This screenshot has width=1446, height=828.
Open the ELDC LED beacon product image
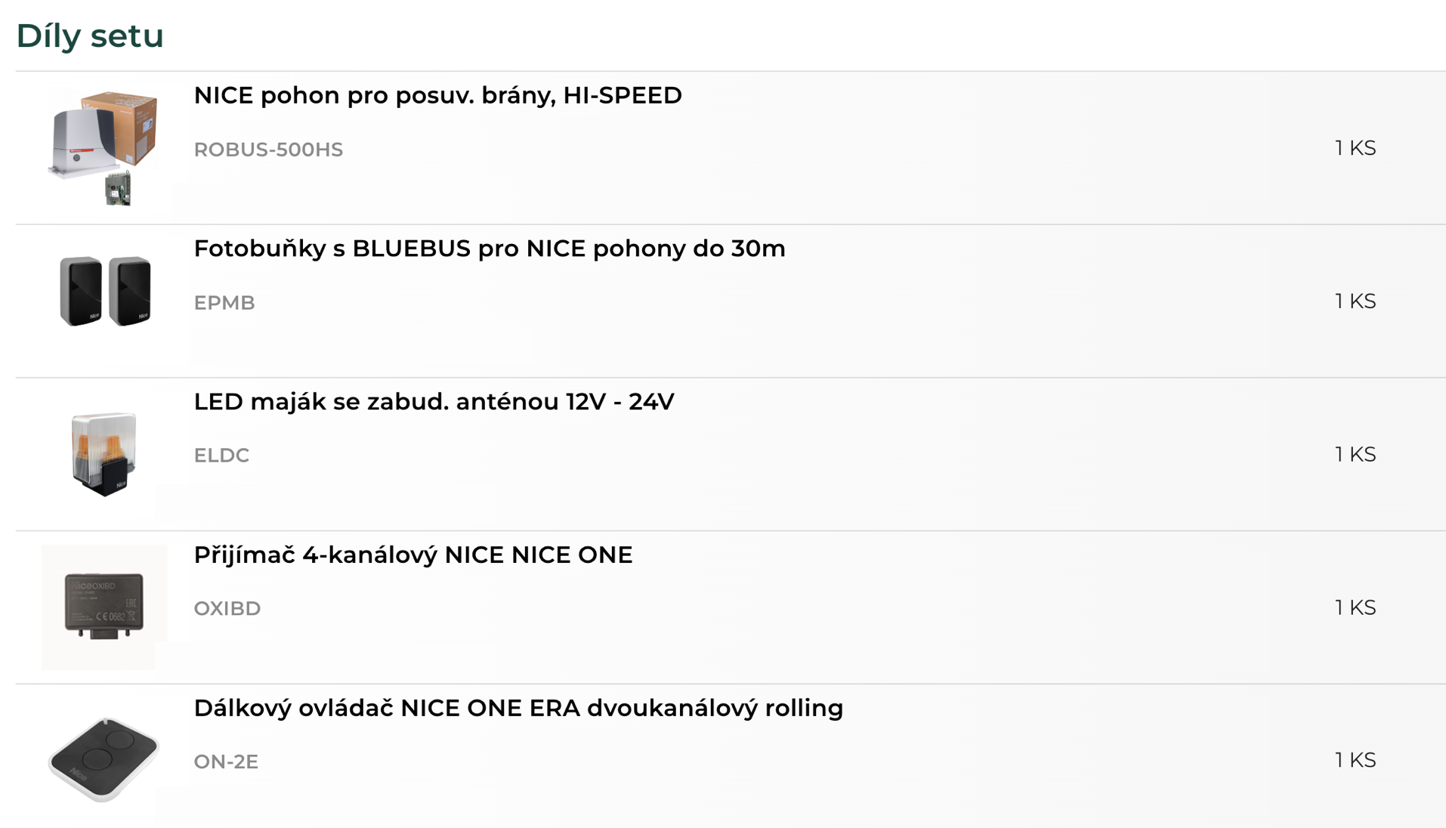[x=104, y=454]
